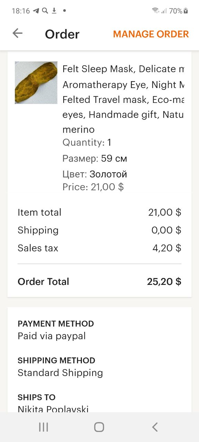
Task: Tap the Android home button
Action: point(99,427)
